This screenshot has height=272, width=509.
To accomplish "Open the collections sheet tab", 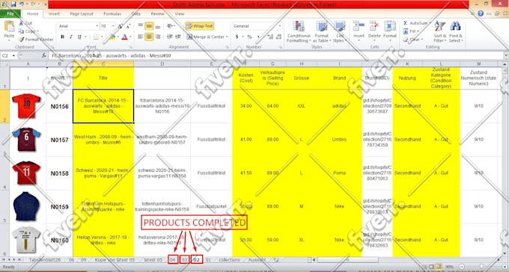I will [229, 260].
